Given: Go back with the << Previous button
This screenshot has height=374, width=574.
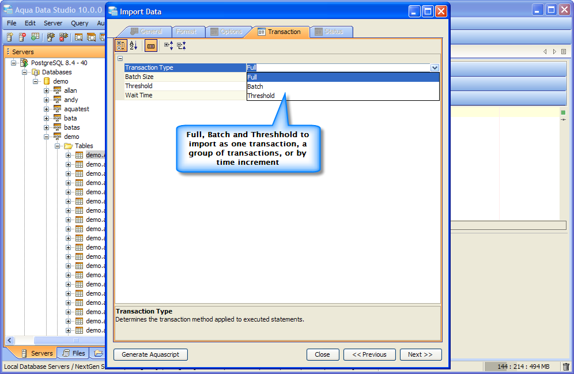Looking at the screenshot, I should click(x=369, y=354).
